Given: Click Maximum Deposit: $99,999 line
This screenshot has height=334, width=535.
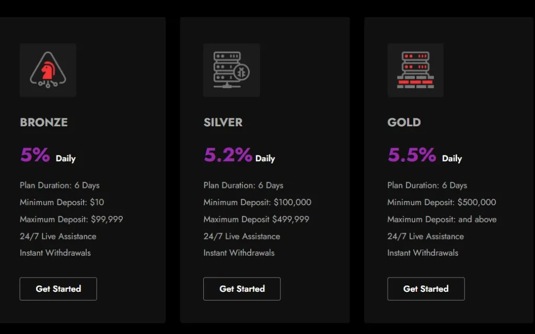Looking at the screenshot, I should pos(71,219).
